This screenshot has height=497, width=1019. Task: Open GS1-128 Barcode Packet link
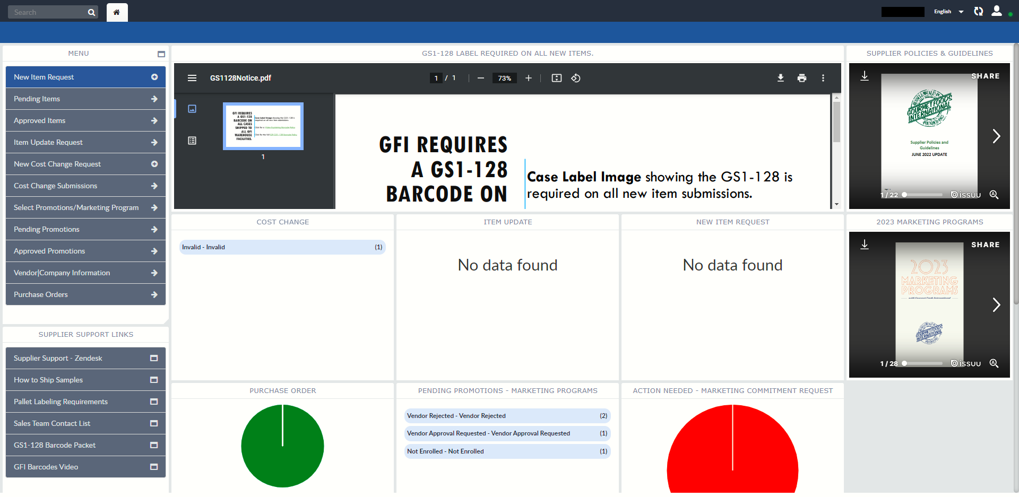[85, 445]
